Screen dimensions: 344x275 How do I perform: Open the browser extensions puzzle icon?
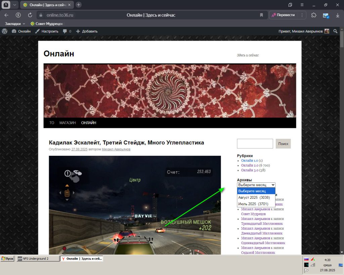314,15
